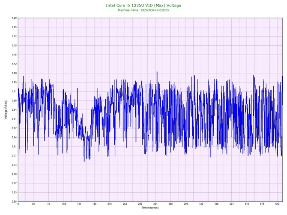
Task: Click the 0.70 y-axis value
Action: (14, 174)
